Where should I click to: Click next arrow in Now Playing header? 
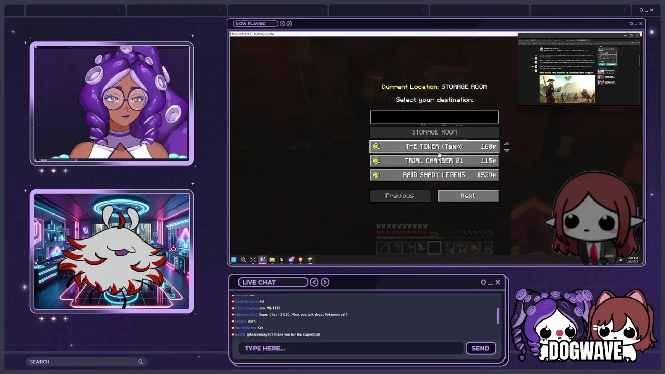[289, 23]
